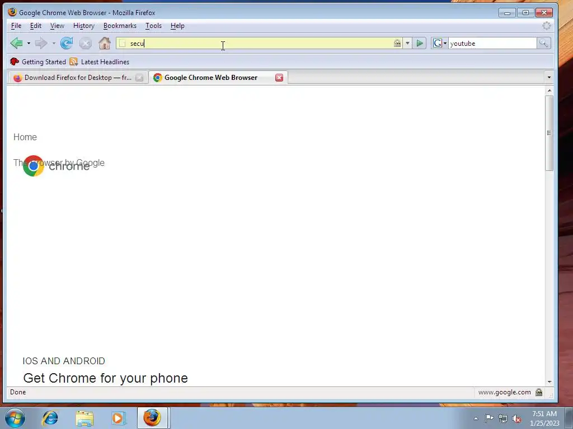Click the scrollbar up arrow
The height and width of the screenshot is (429, 573).
(x=549, y=90)
